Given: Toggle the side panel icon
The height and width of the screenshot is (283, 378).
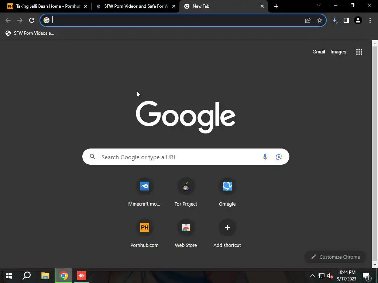Looking at the screenshot, I should [x=346, y=21].
